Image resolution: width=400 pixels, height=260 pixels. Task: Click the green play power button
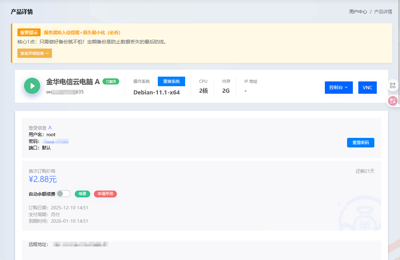(32, 86)
